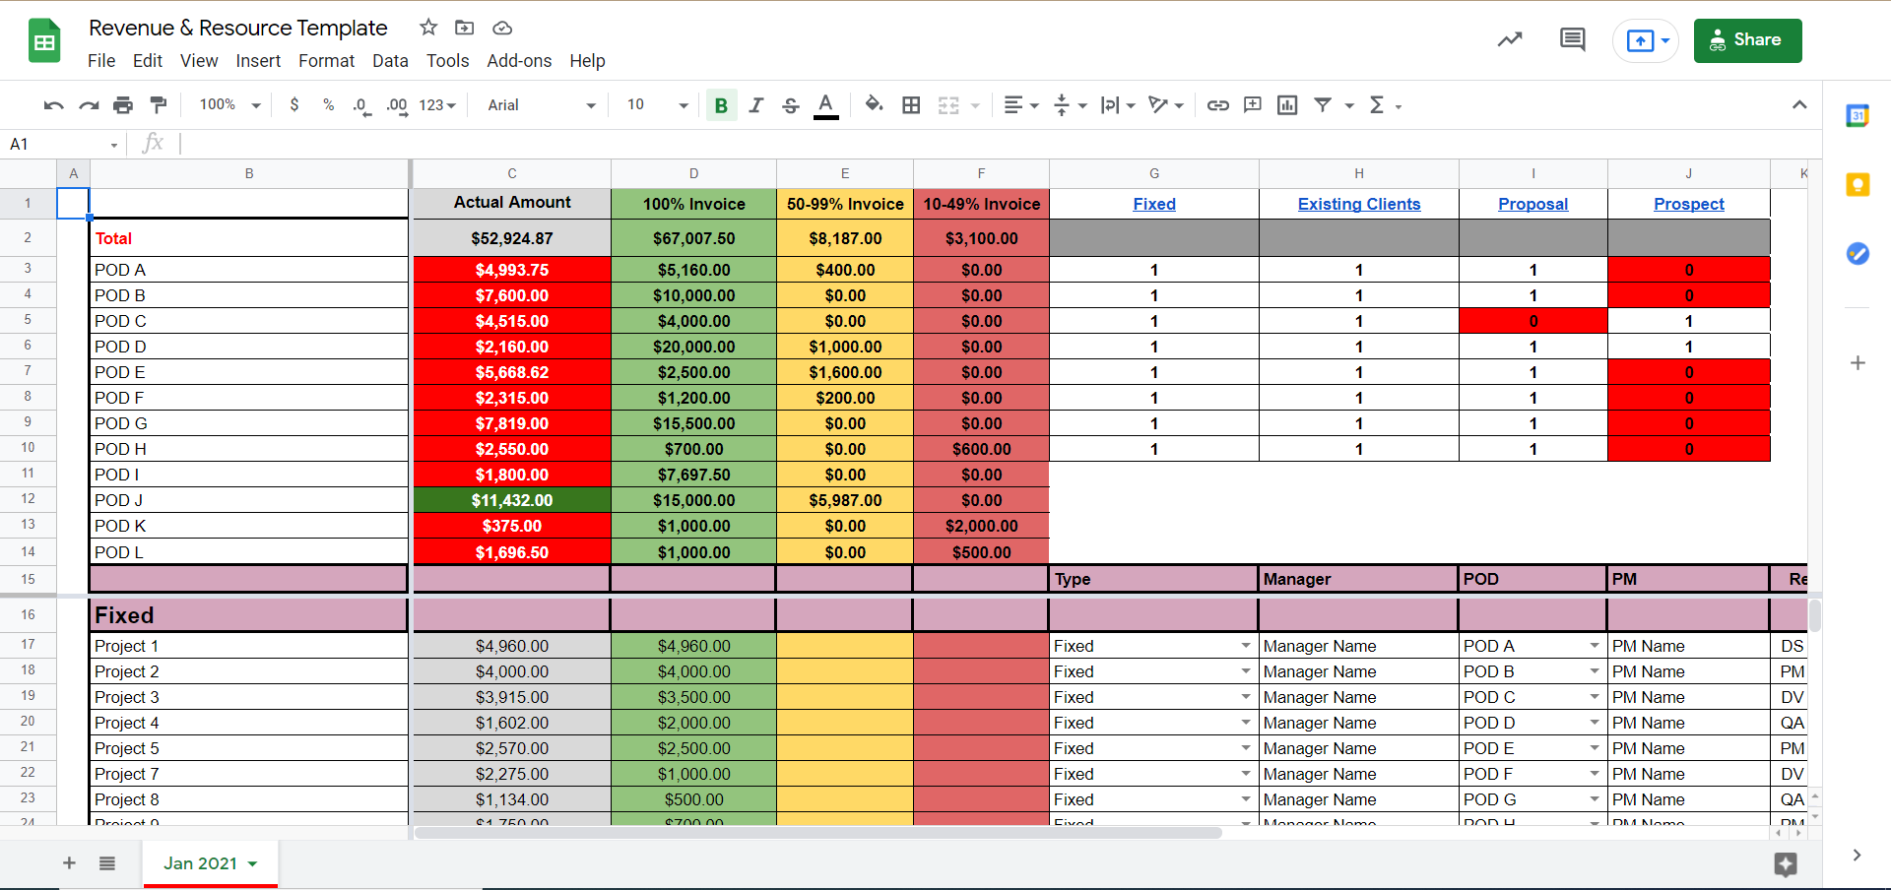Insert link with chain icon
This screenshot has width=1891, height=890.
1218,105
